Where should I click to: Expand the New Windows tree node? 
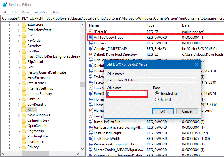19,115
